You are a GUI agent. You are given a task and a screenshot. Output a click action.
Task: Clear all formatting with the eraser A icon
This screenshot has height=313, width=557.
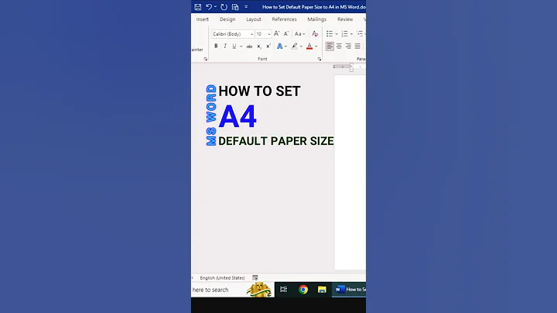[315, 34]
